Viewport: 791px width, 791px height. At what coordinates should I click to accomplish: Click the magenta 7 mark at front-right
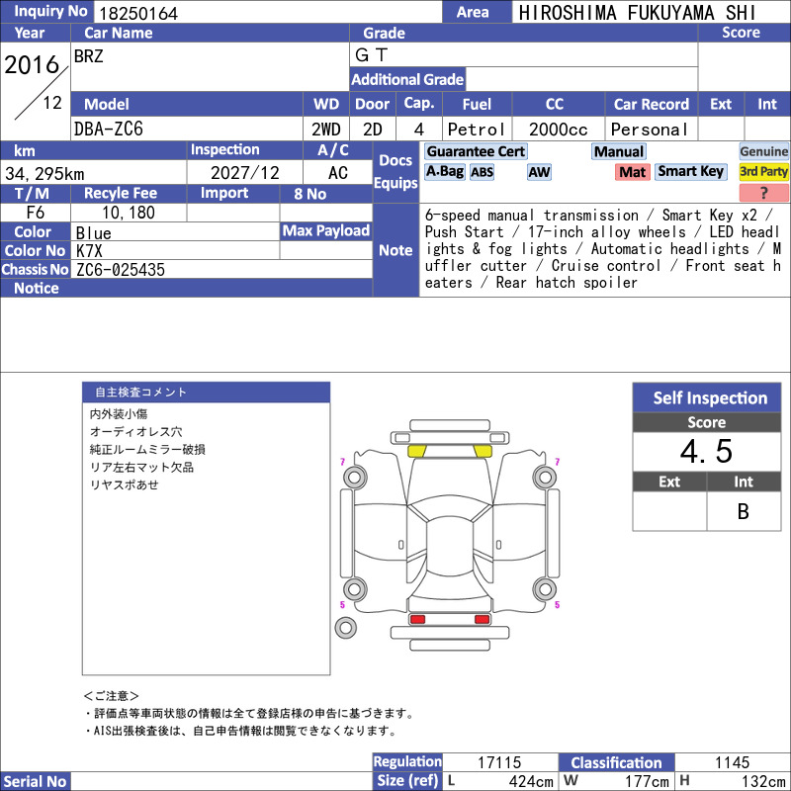pyautogui.click(x=557, y=462)
